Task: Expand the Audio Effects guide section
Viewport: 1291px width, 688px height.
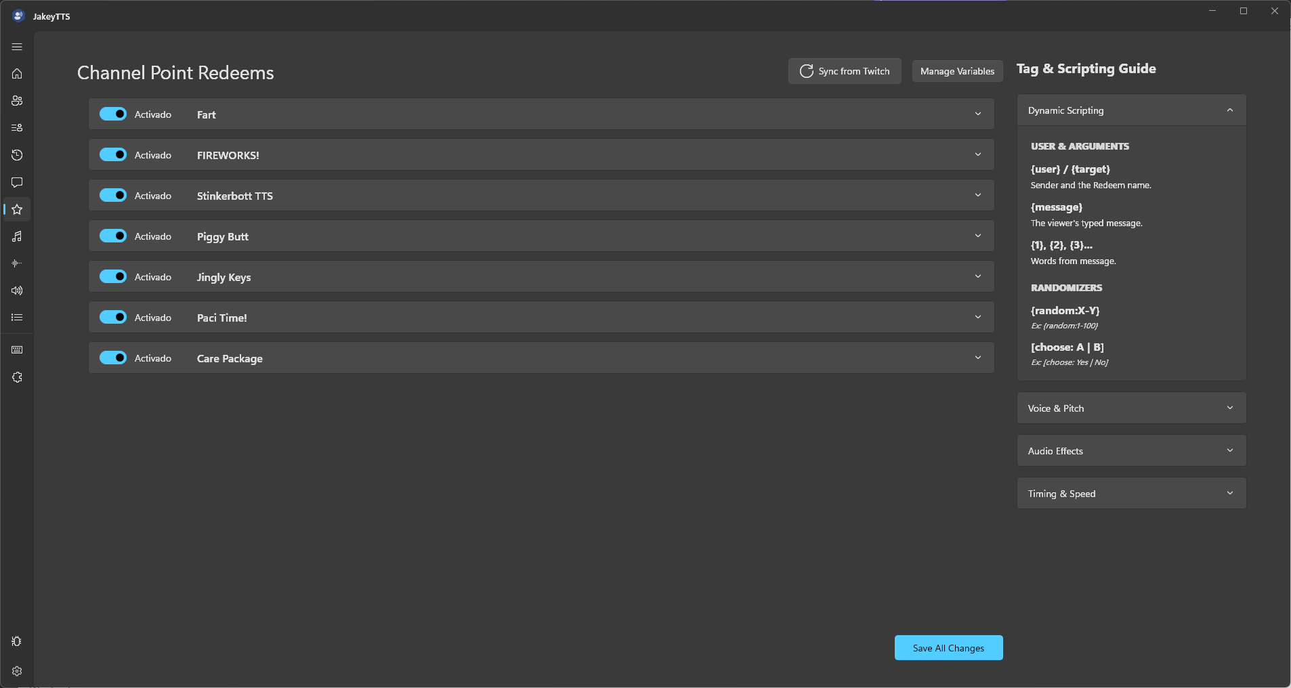Action: [x=1131, y=450]
